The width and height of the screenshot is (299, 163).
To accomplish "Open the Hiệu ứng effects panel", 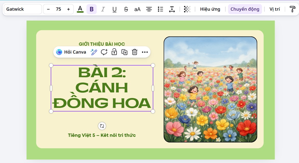I will click(x=210, y=9).
